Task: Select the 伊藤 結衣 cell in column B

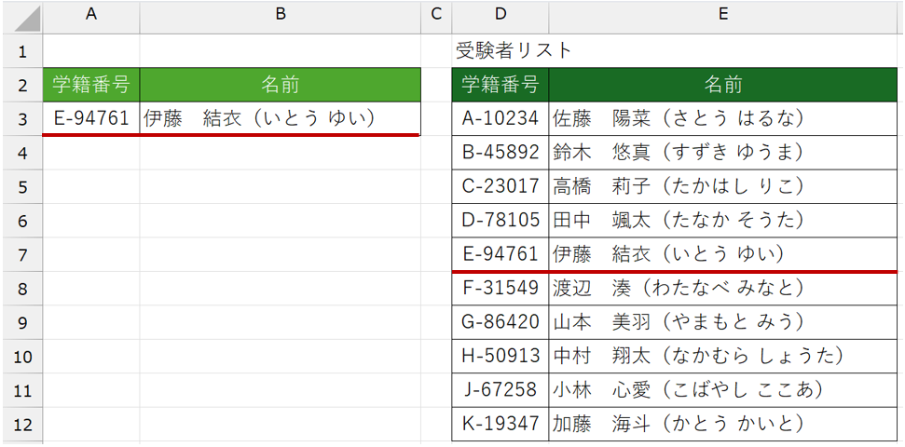Action: pos(280,118)
